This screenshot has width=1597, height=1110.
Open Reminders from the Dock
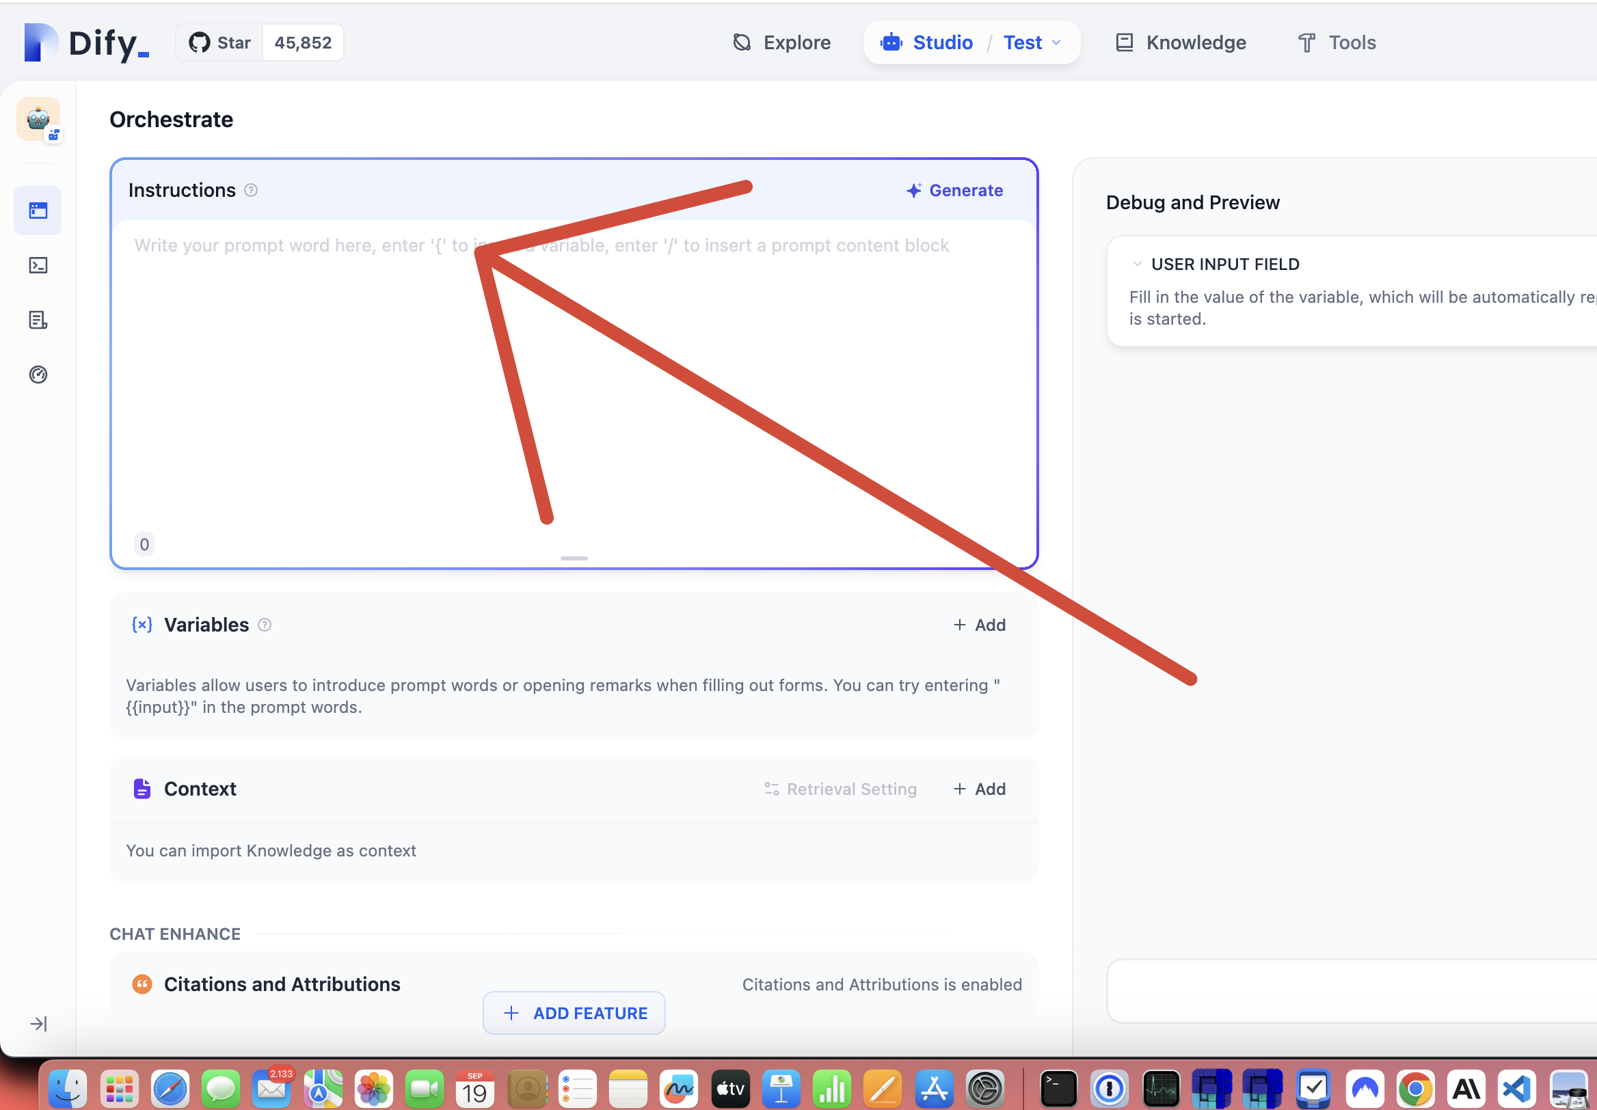577,1088
